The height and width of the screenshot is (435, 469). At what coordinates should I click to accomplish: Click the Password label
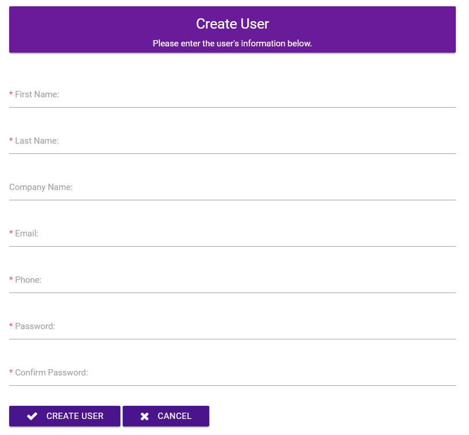[33, 326]
